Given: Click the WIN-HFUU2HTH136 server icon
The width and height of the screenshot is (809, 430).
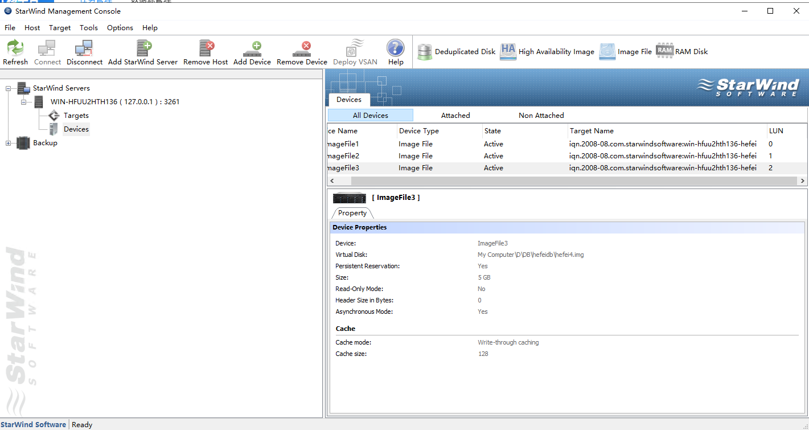Looking at the screenshot, I should tap(39, 102).
